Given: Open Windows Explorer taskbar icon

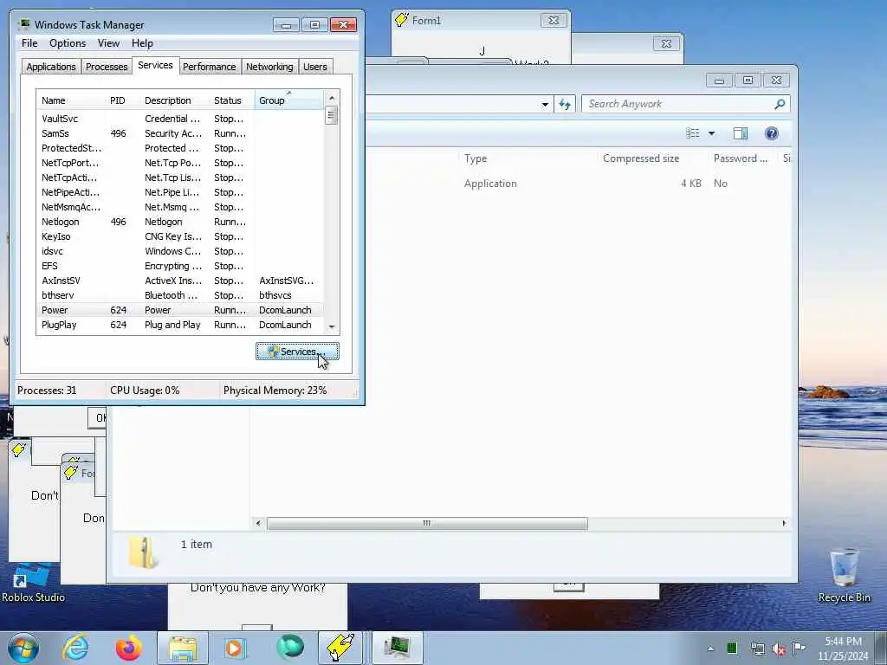Looking at the screenshot, I should 183,648.
